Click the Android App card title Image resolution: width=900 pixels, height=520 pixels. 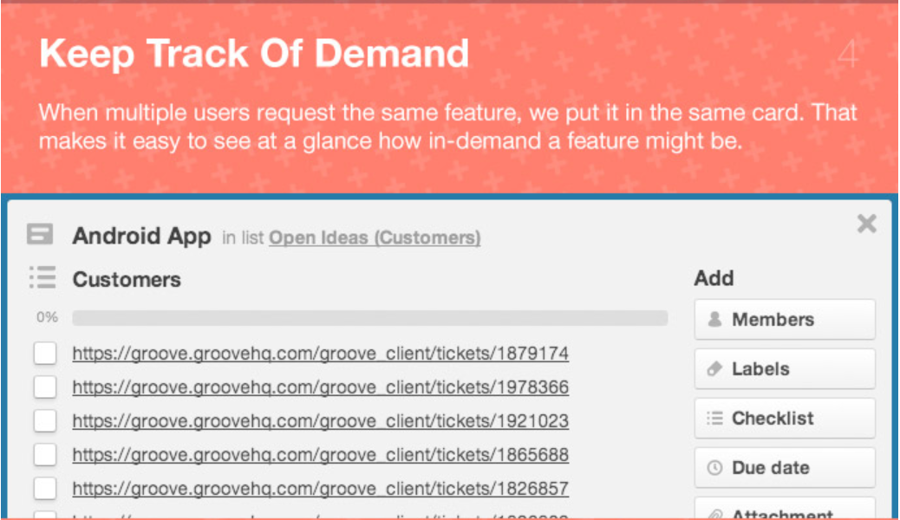(141, 236)
